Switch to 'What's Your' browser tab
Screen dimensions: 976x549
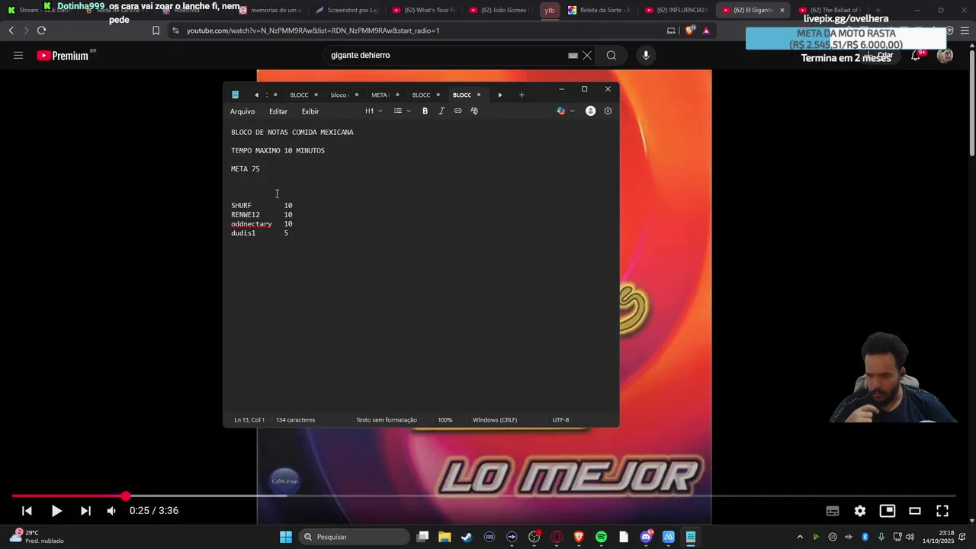coord(423,10)
